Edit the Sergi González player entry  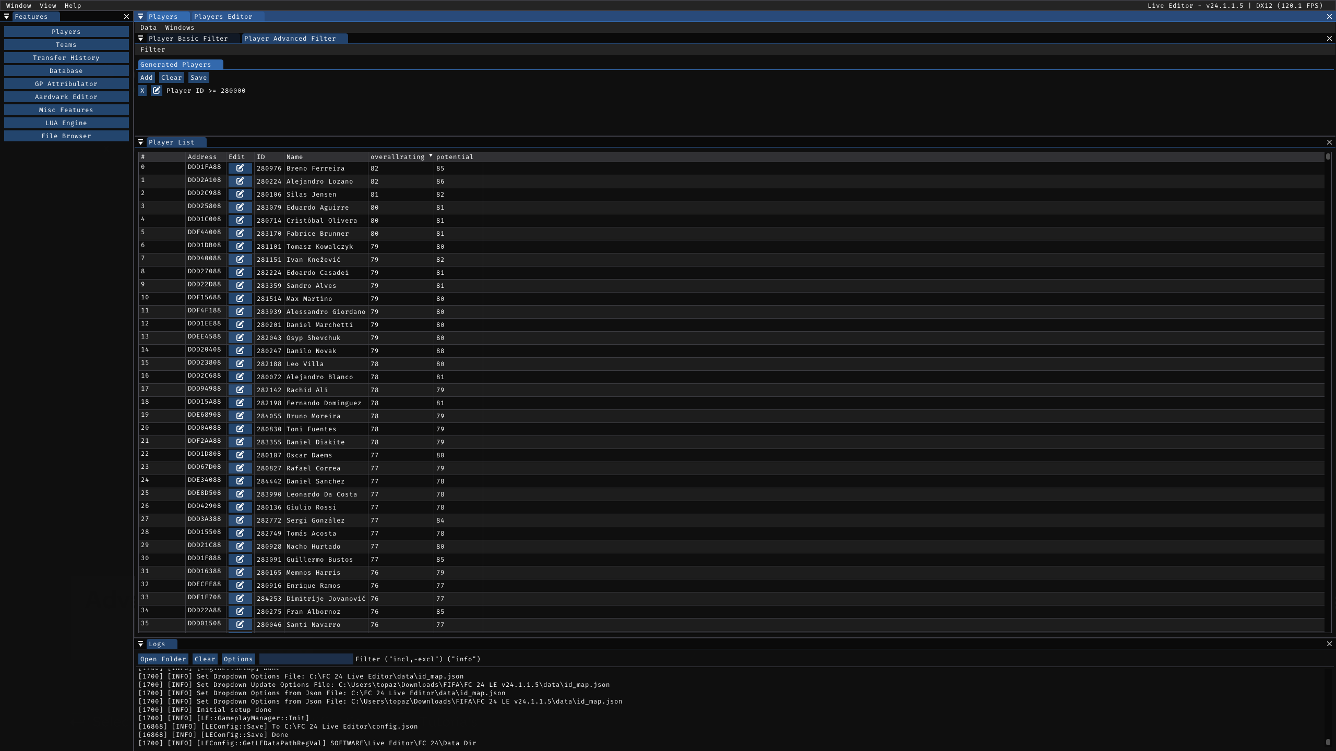[240, 520]
